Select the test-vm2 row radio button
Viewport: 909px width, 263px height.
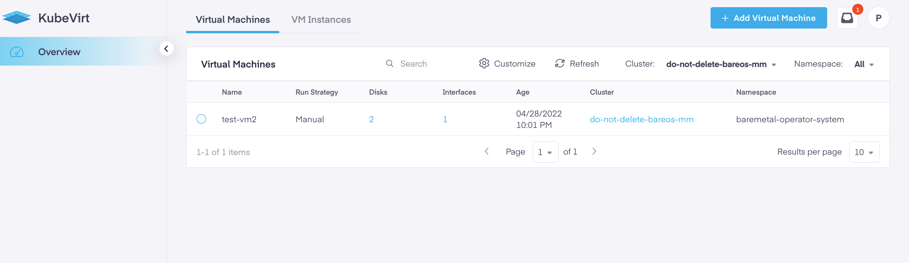[x=201, y=119]
